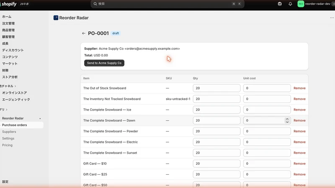Screen dimensions: 335x188
Task: Open the search bar magnifier icon
Action: click(95, 4)
